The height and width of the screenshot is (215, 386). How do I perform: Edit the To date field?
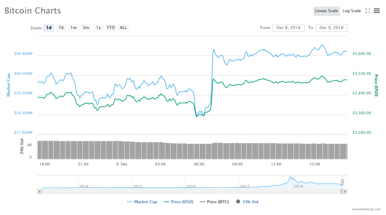pyautogui.click(x=331, y=28)
